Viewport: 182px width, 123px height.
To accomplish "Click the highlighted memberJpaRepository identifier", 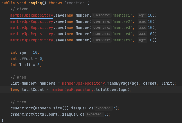I will [x=32, y=21].
